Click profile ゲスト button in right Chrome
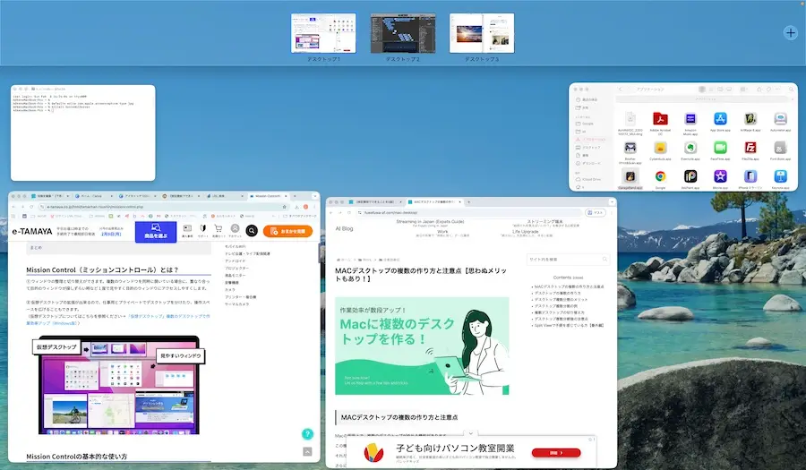Viewport: 806px width, 470px height. tap(596, 212)
